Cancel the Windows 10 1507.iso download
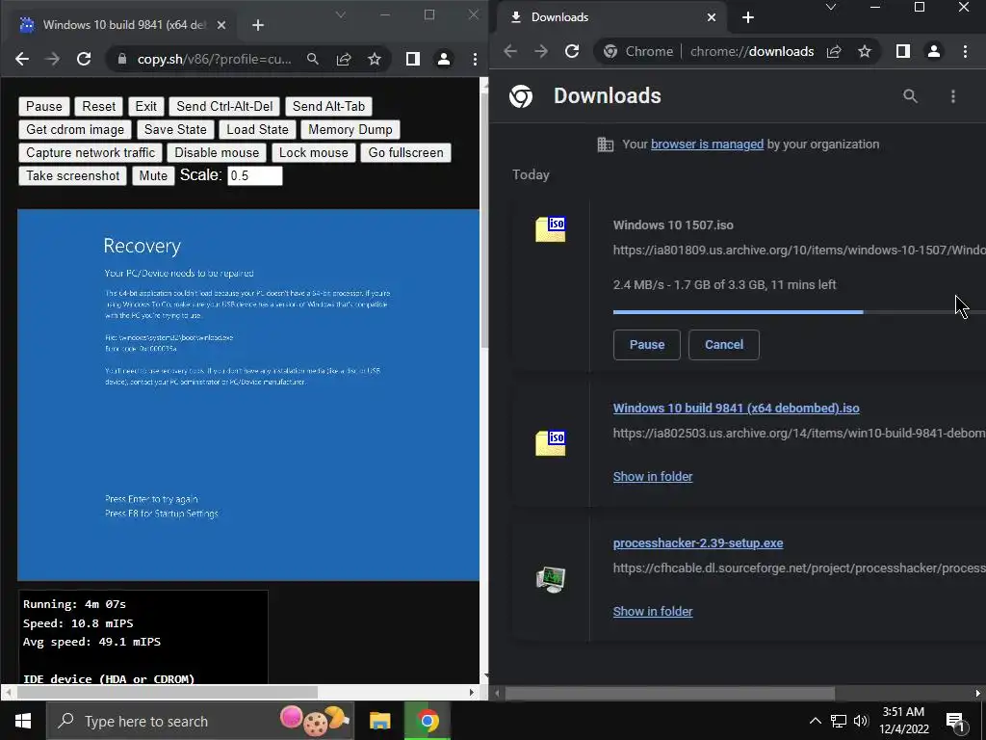 tap(724, 345)
